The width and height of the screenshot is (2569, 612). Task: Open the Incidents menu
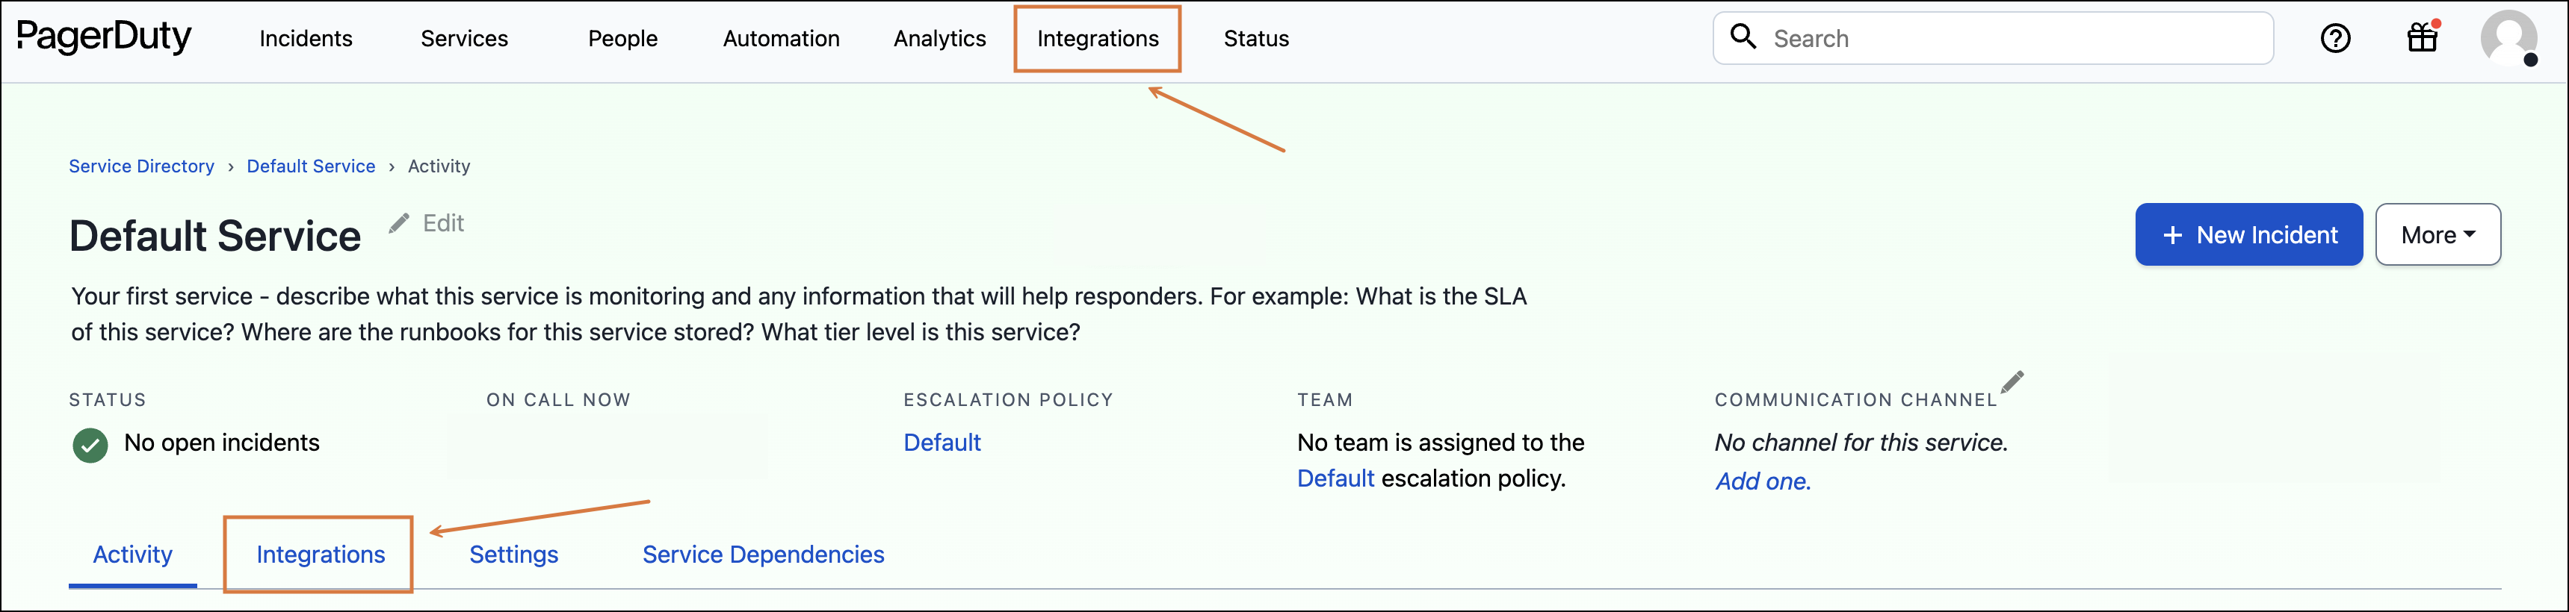click(305, 39)
